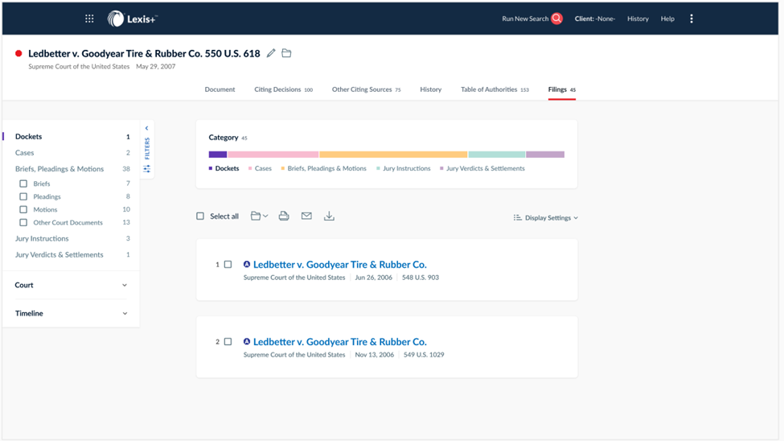The width and height of the screenshot is (784, 441).
Task: Click the Display Settings list icon
Action: click(x=518, y=218)
